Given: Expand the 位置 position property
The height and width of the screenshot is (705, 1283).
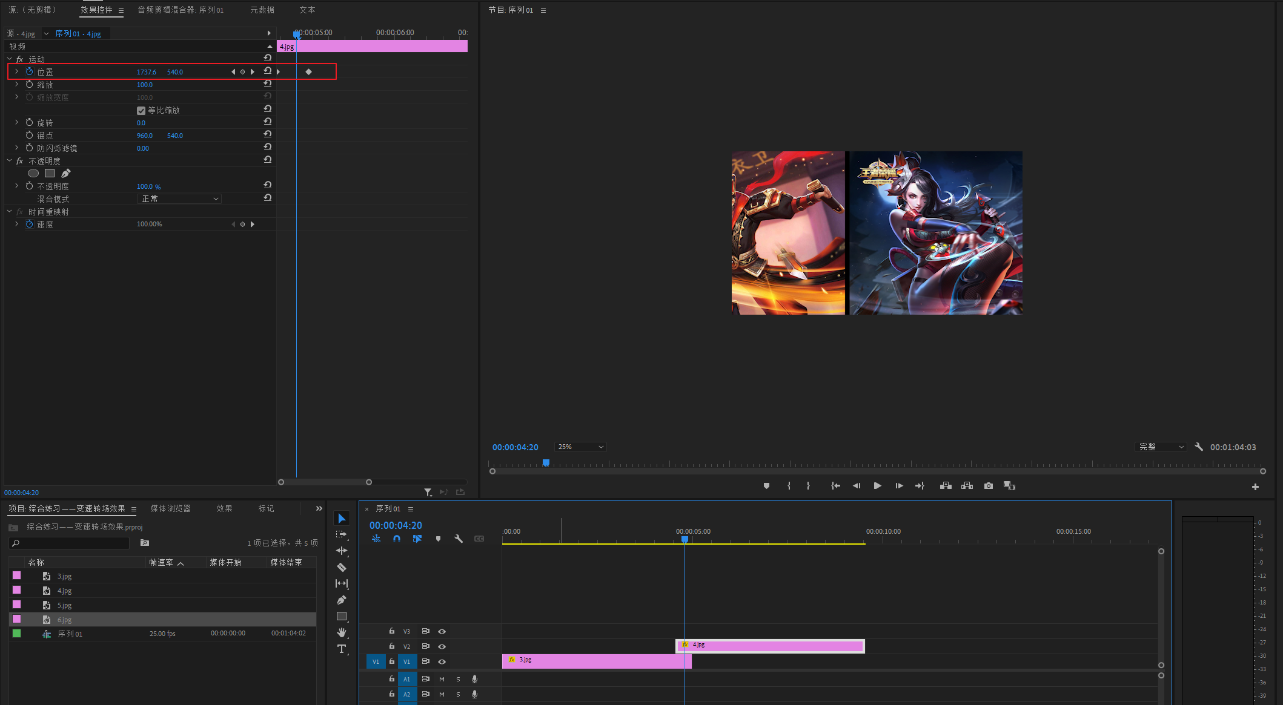Looking at the screenshot, I should point(16,71).
